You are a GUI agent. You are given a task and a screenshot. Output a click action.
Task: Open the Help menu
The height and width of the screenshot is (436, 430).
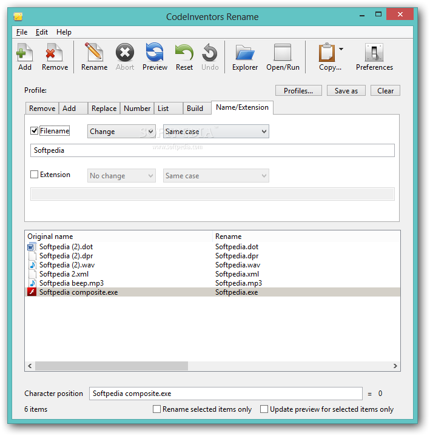[64, 32]
